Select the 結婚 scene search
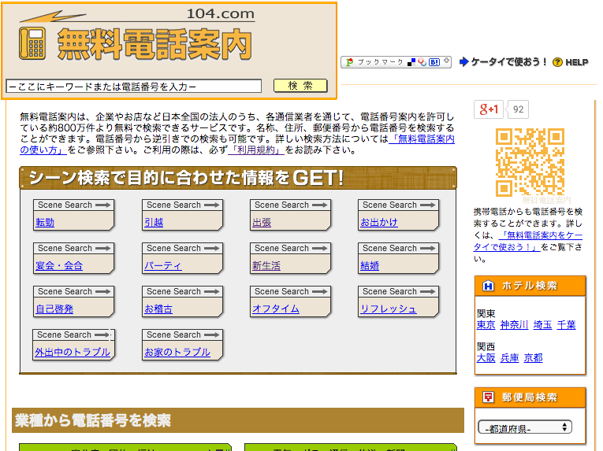Viewport: 603px width, 451px height. pos(370,266)
